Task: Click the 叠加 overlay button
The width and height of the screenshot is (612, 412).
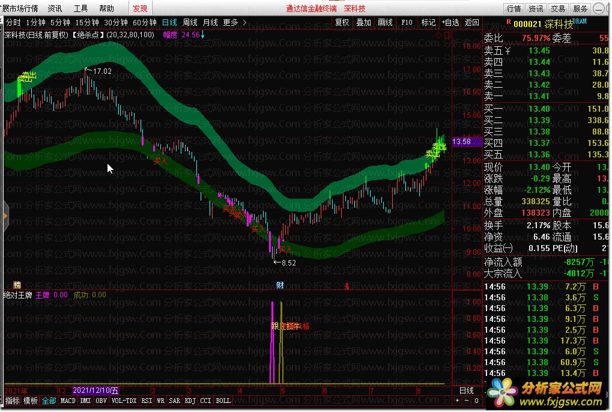Action: [364, 23]
